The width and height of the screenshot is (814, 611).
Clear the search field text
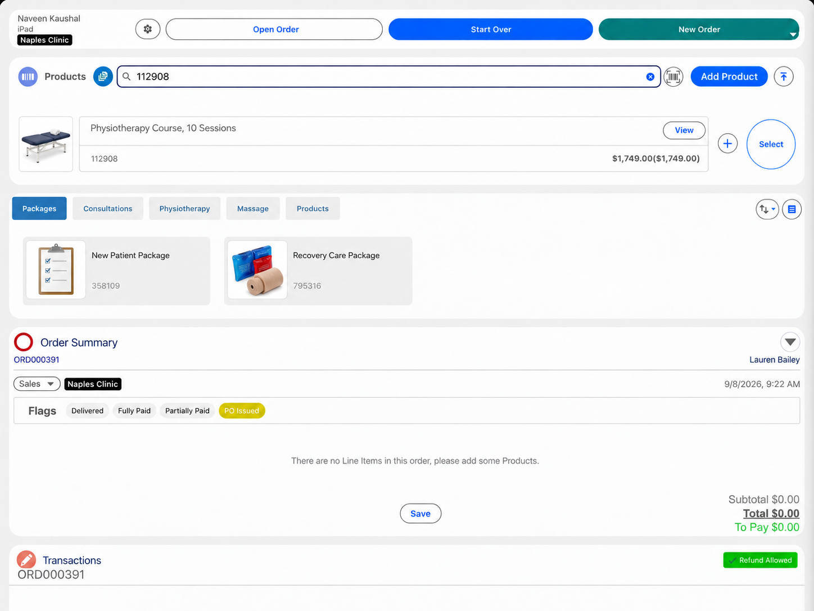click(650, 77)
